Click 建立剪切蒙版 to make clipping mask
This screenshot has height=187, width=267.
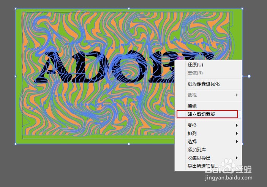[208, 114]
